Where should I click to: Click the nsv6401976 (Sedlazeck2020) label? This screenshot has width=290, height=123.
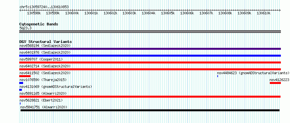pyautogui.click(x=45, y=52)
